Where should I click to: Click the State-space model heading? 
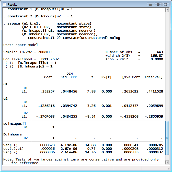20,45
